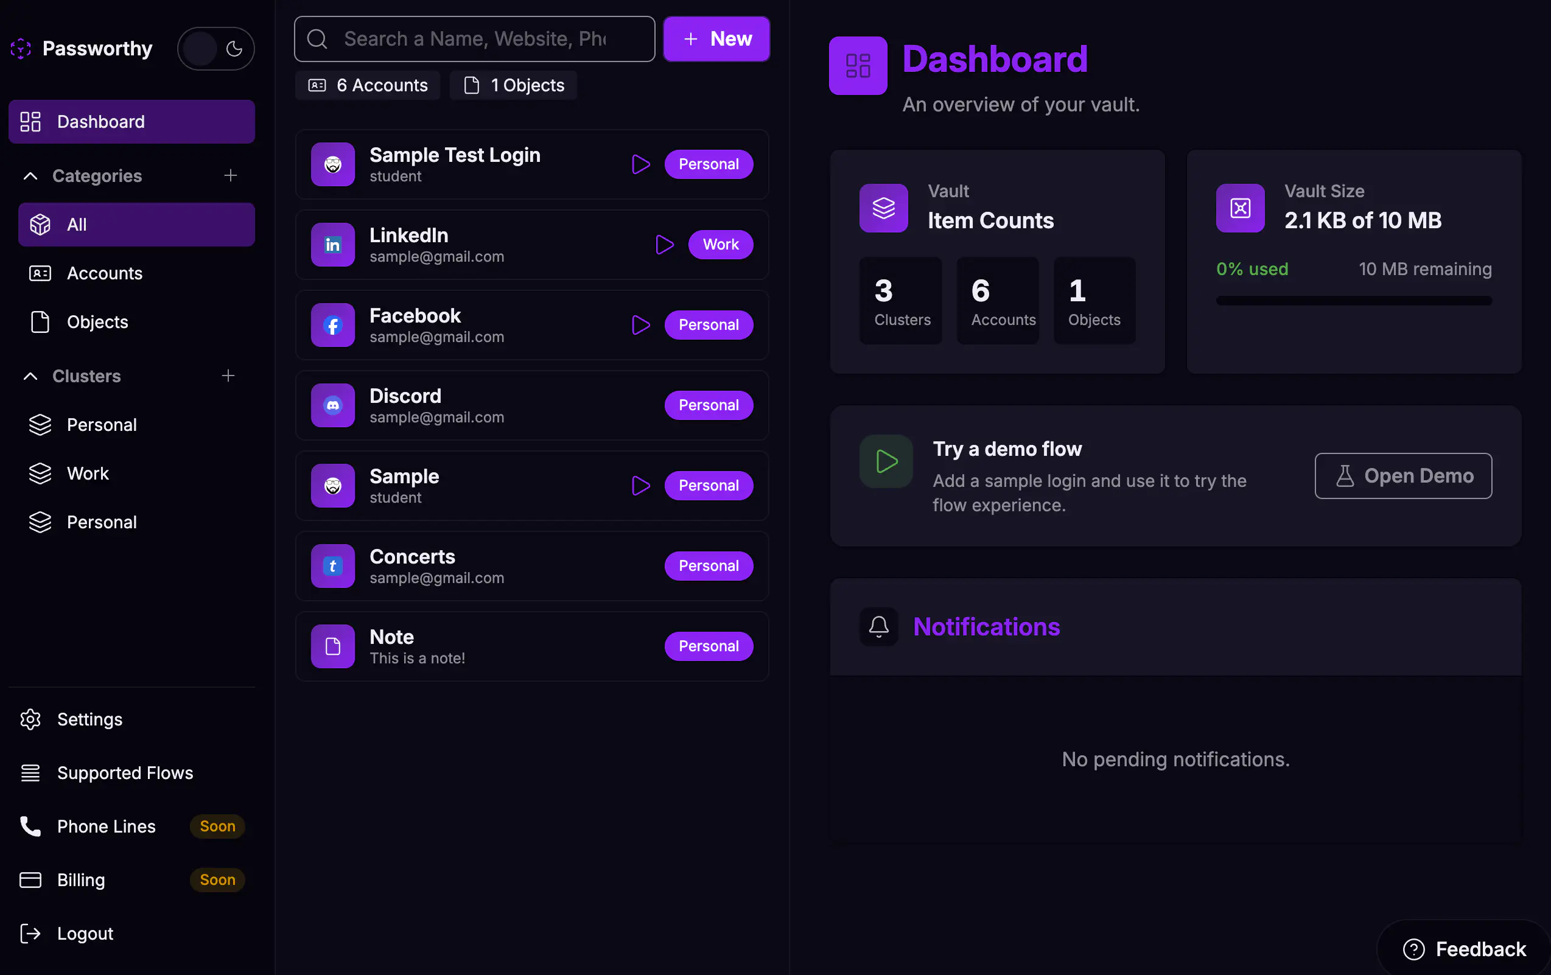Add a new cluster with plus icon
Viewport: 1551px width, 975px height.
click(x=228, y=376)
